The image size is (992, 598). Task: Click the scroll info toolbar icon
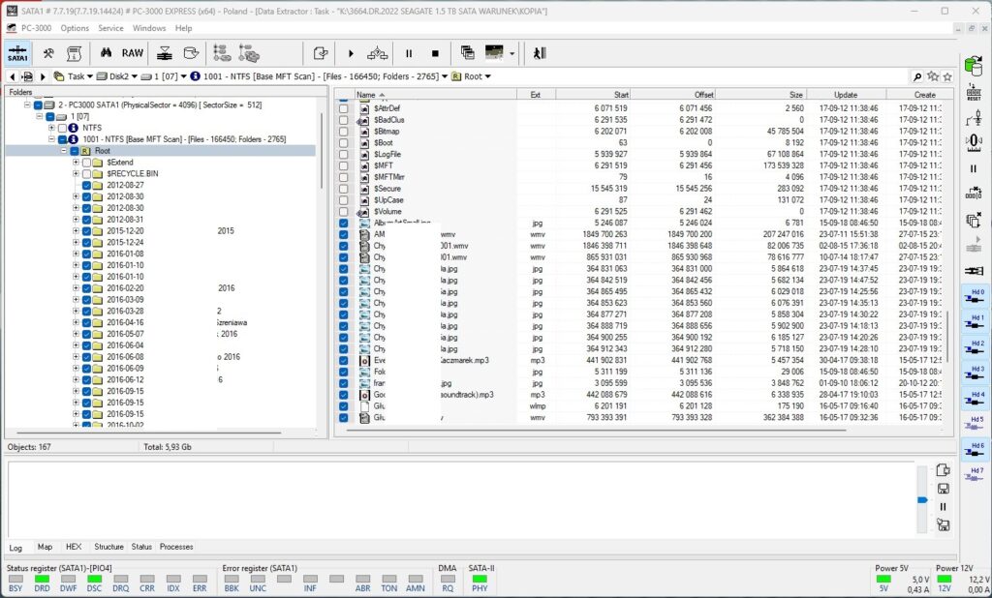[x=74, y=53]
